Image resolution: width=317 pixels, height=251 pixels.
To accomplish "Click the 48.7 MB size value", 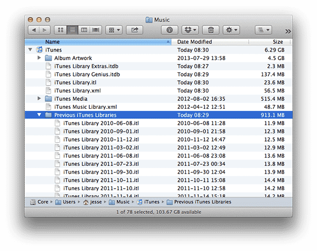I will coord(274,107).
